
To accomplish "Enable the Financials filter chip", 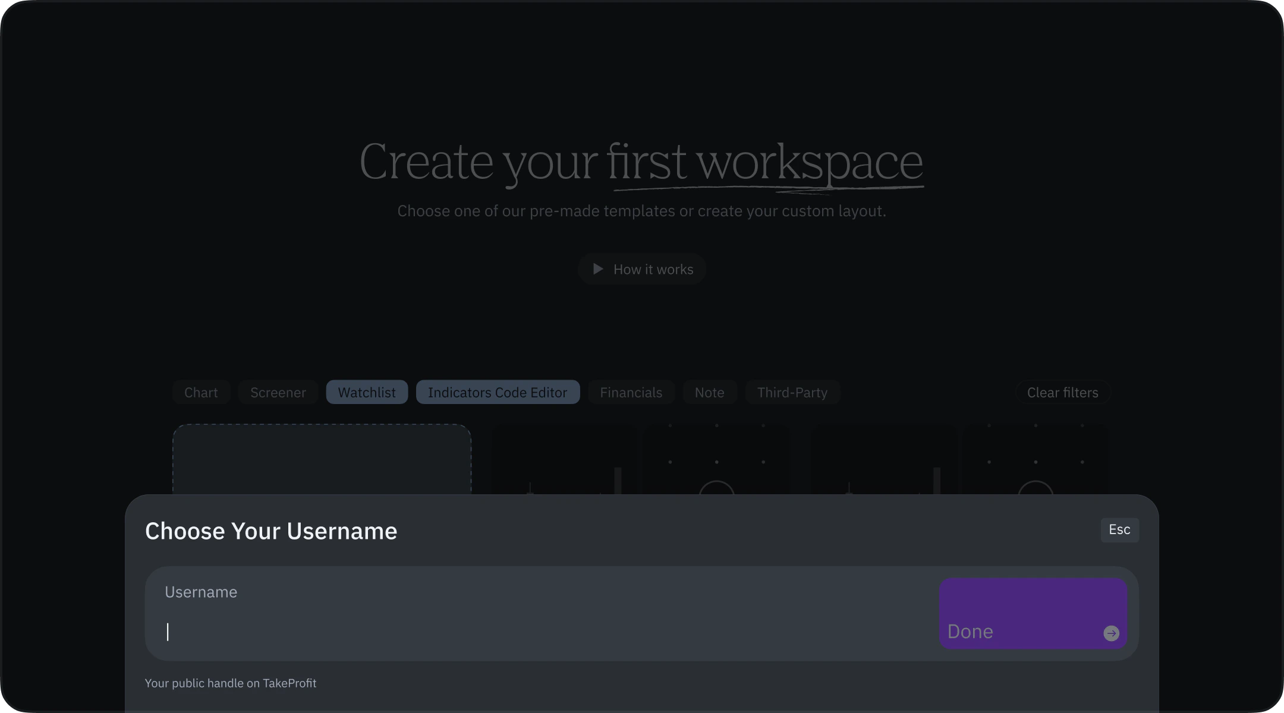I will pyautogui.click(x=631, y=392).
